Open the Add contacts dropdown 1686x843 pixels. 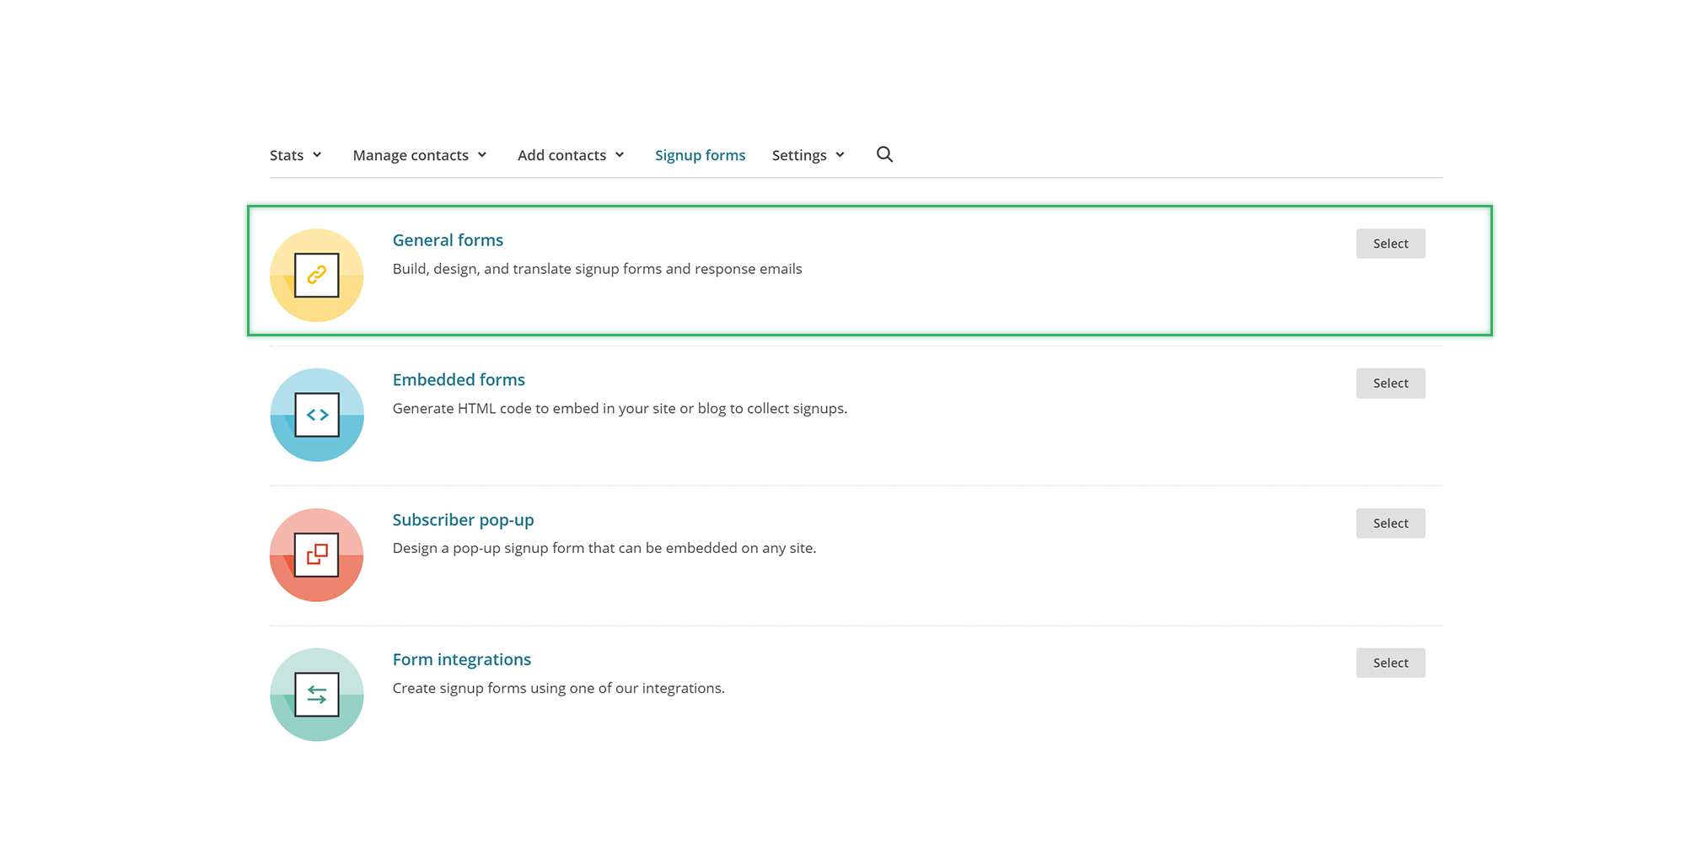[571, 155]
